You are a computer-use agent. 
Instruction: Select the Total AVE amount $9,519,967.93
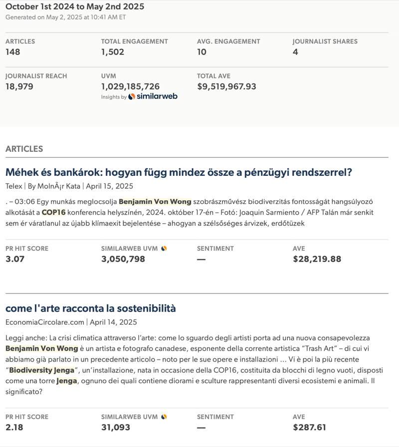point(226,86)
